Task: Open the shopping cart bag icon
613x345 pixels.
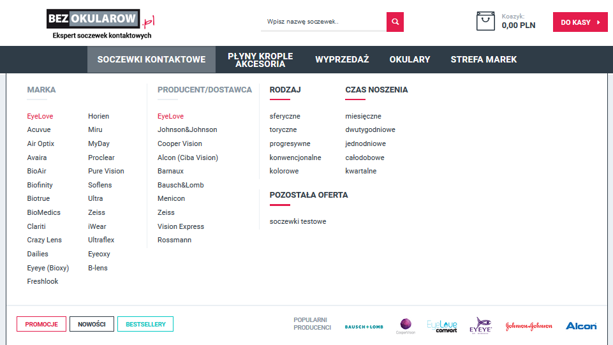Action: coord(485,21)
